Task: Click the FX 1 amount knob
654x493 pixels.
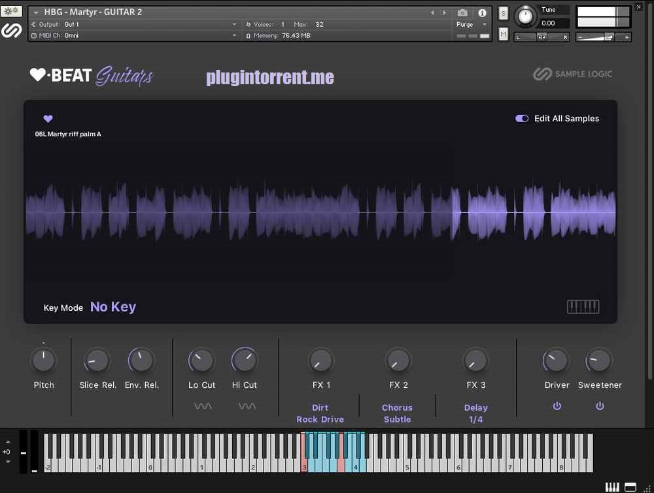Action: pos(320,360)
